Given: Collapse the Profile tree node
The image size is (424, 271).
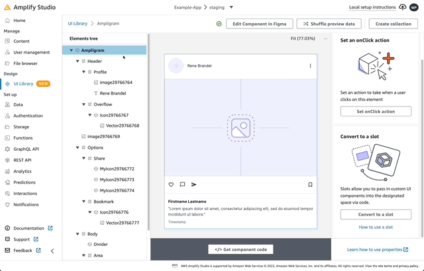Looking at the screenshot, I should (x=83, y=72).
